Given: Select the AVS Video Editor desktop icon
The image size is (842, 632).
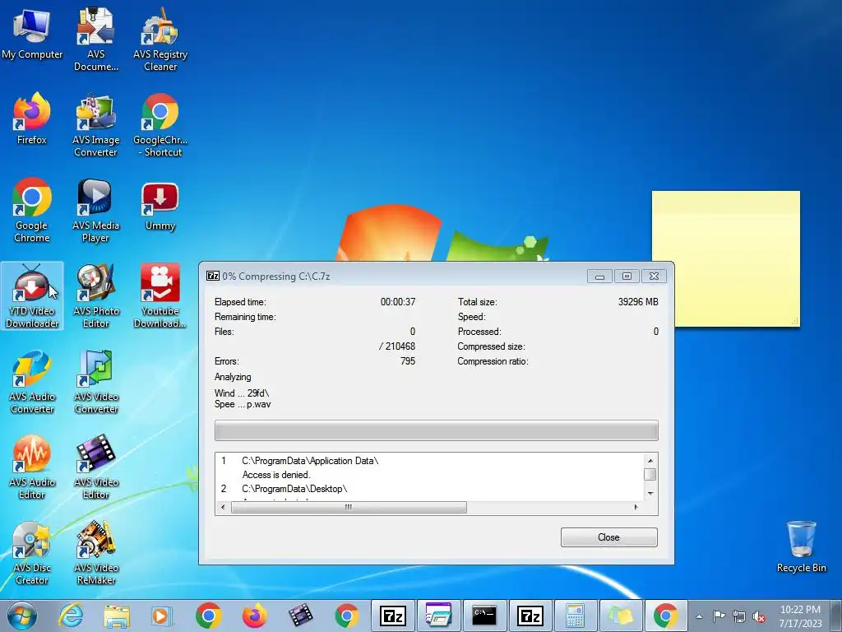Looking at the screenshot, I should tap(95, 467).
